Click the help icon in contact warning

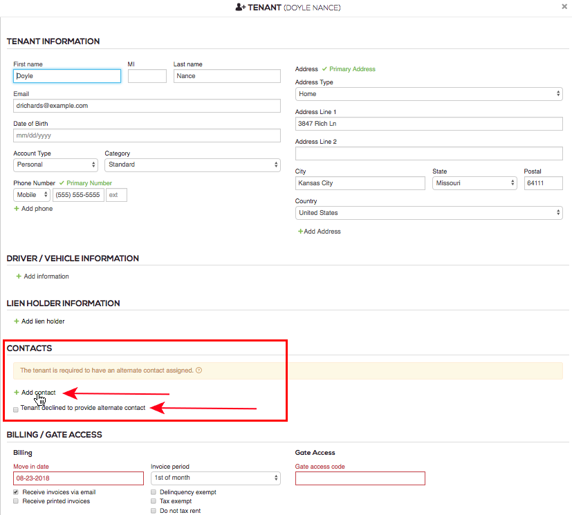point(199,371)
